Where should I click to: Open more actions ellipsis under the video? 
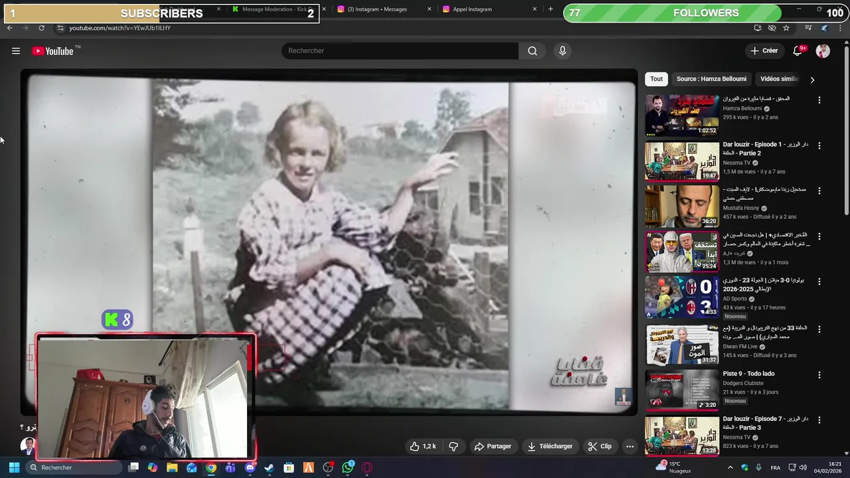pyautogui.click(x=630, y=447)
